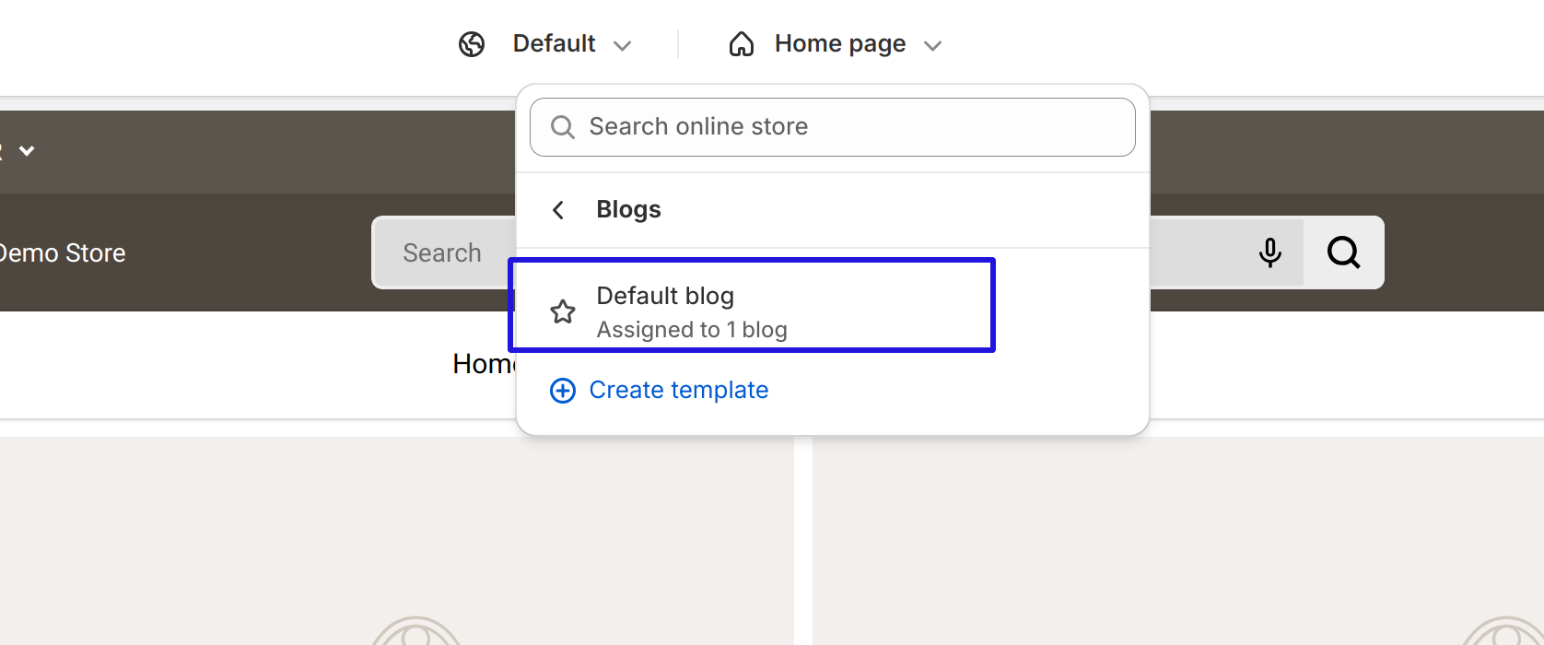The width and height of the screenshot is (1544, 645).
Task: Open the Demo Store link
Action: click(63, 253)
